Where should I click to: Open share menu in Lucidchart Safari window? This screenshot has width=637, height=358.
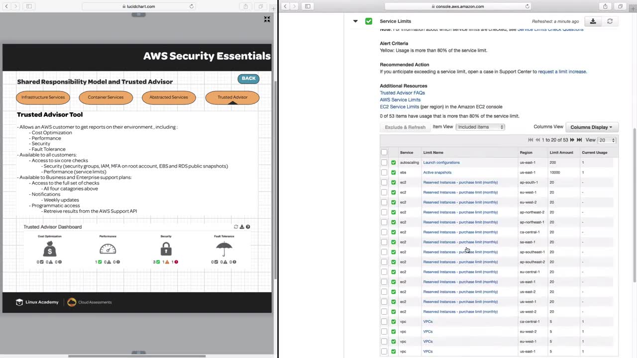245,6
